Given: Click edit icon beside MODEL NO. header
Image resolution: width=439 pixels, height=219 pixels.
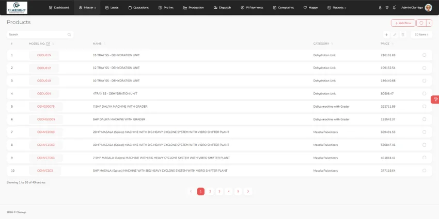Looking at the screenshot, I should coord(48,44).
